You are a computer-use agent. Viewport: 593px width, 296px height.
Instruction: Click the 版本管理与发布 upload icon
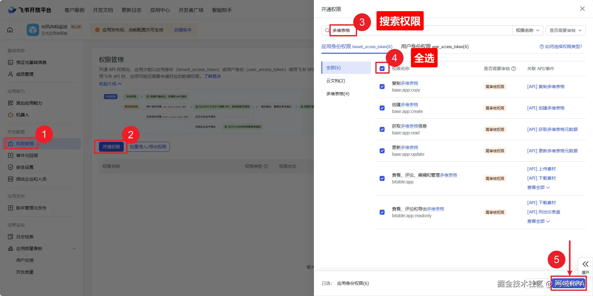11,208
